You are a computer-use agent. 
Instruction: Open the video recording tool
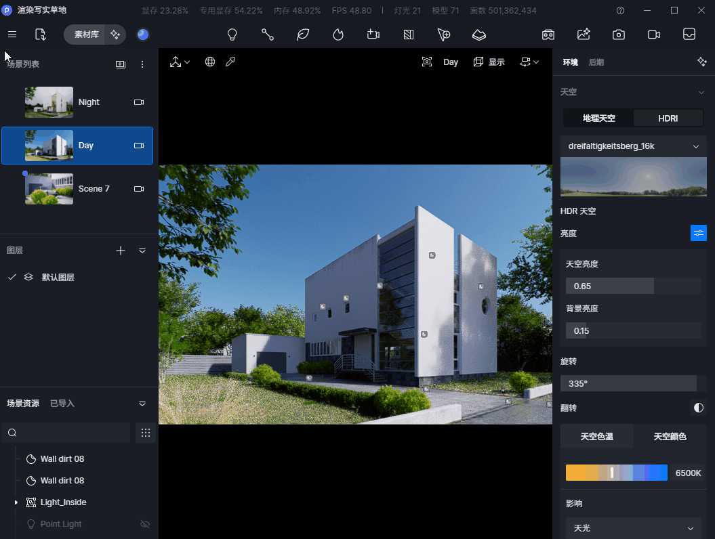tap(654, 35)
